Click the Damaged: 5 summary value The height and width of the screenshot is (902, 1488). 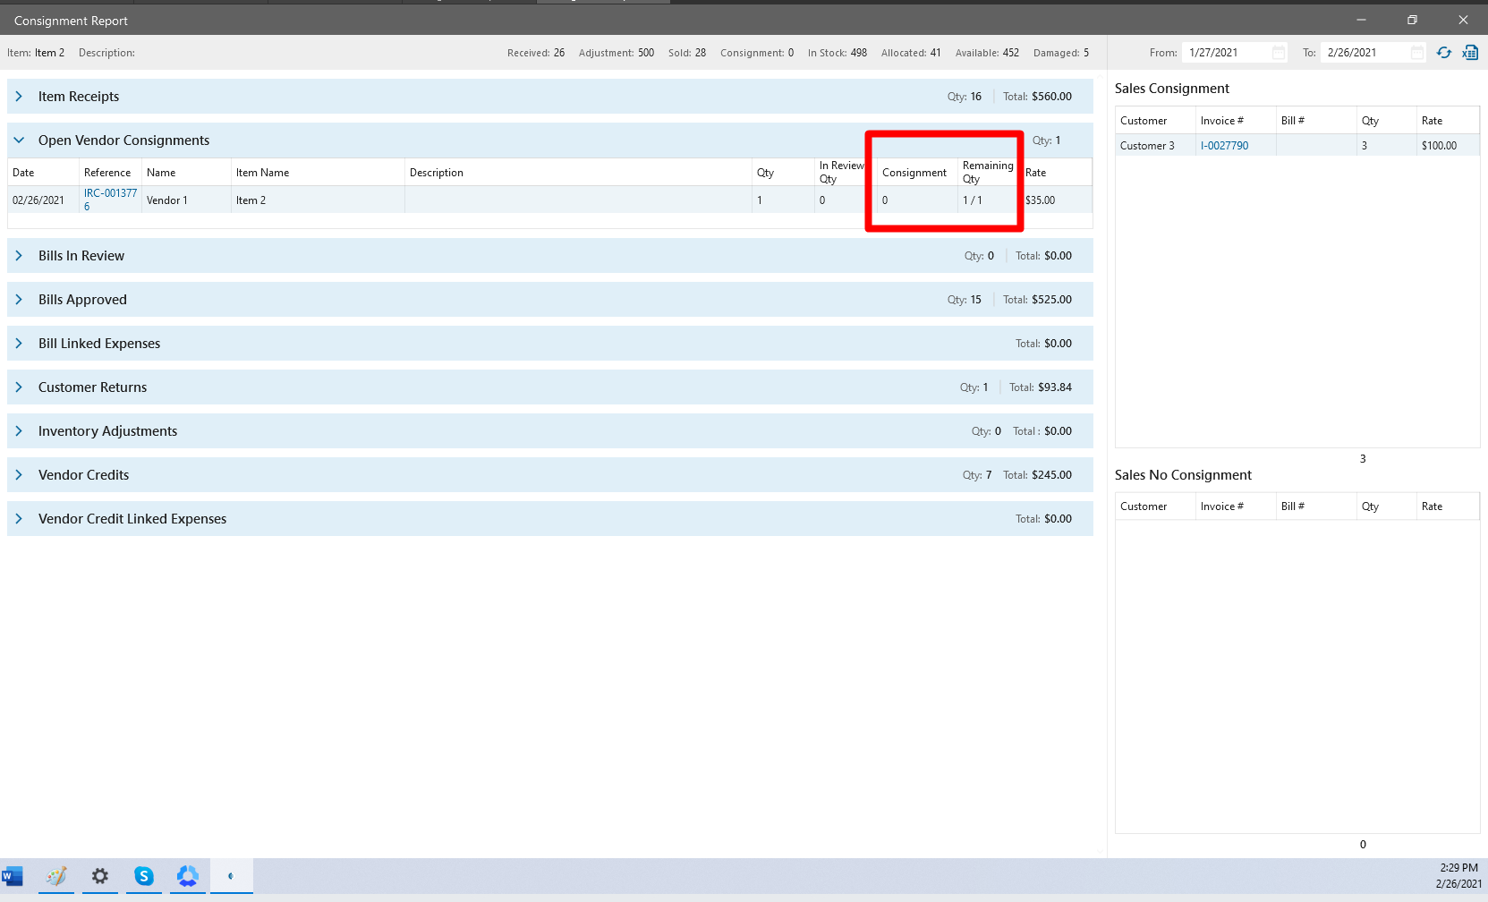point(1061,53)
